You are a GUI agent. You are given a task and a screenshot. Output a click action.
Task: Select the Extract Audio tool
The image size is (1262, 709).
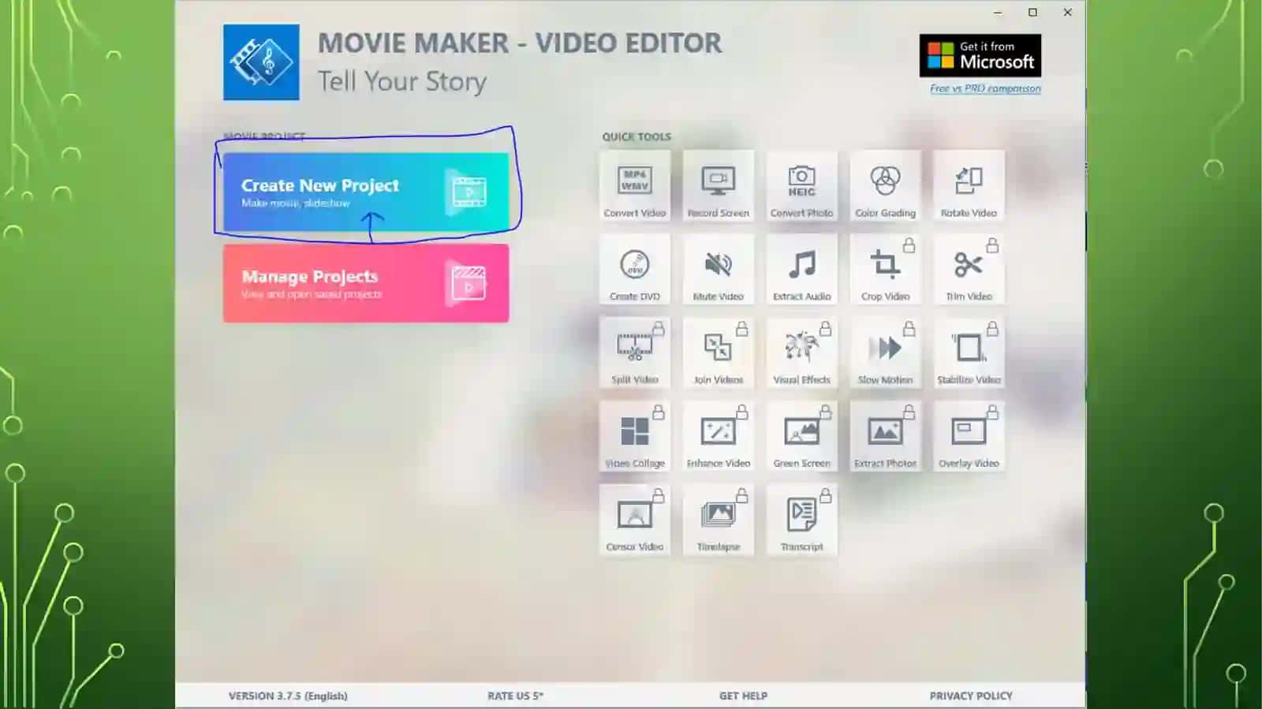(x=802, y=270)
